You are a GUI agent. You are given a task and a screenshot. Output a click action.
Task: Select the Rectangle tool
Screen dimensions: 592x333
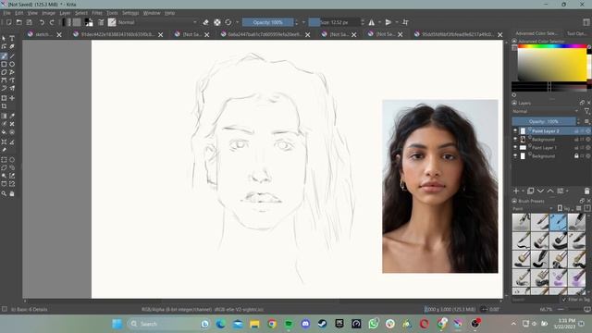pyautogui.click(x=4, y=64)
